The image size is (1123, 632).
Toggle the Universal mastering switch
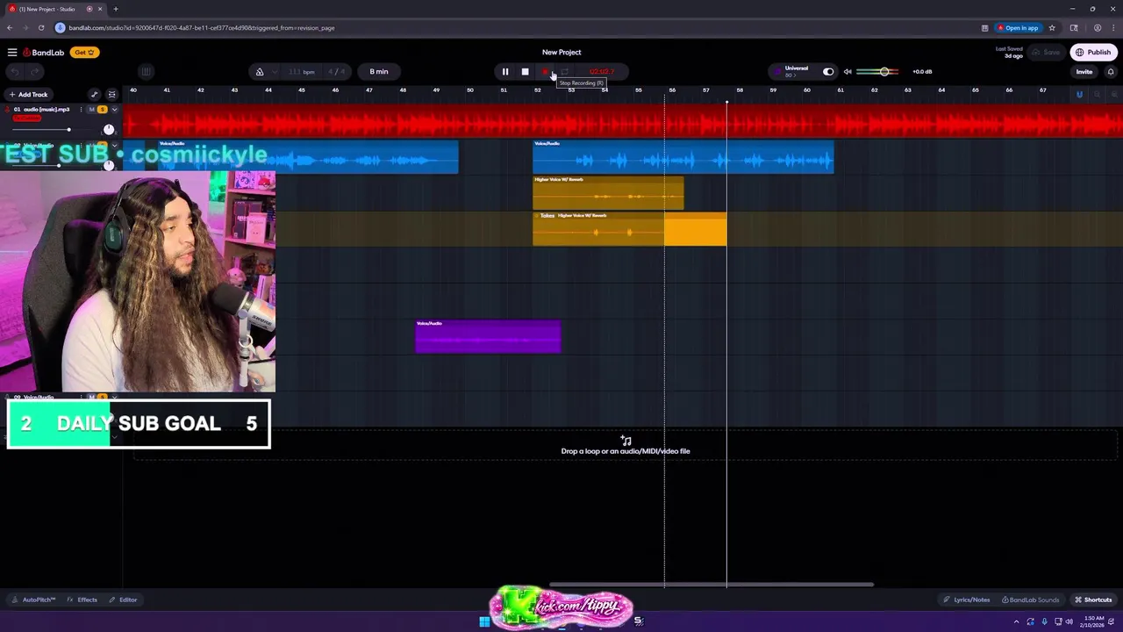pos(828,72)
